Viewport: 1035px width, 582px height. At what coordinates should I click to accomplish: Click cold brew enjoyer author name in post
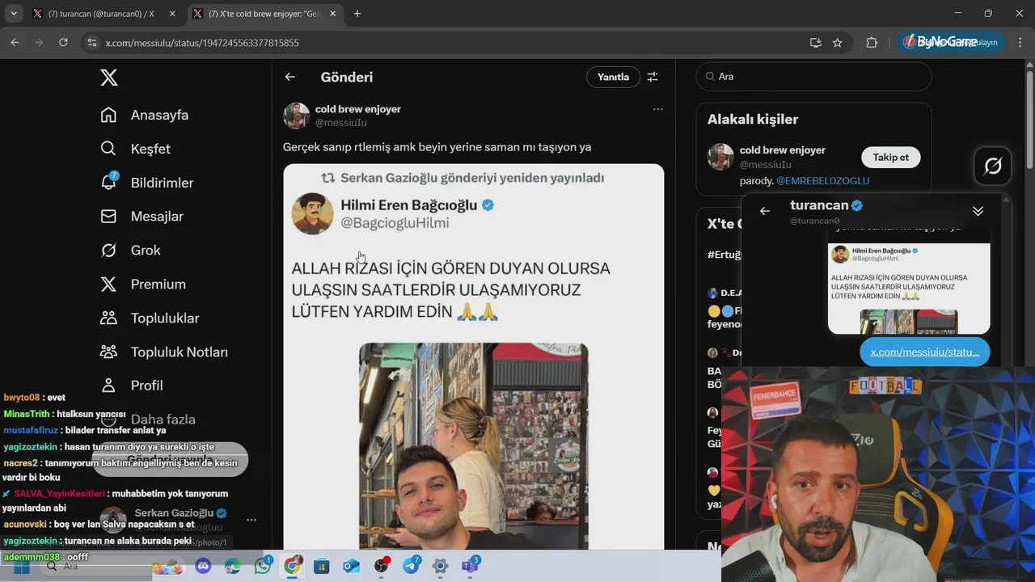(x=357, y=109)
